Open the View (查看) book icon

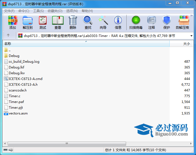tap(58, 22)
